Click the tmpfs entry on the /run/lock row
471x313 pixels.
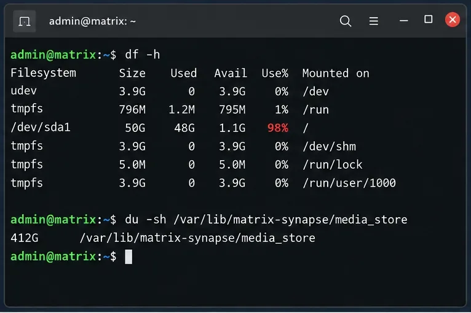pos(26,165)
